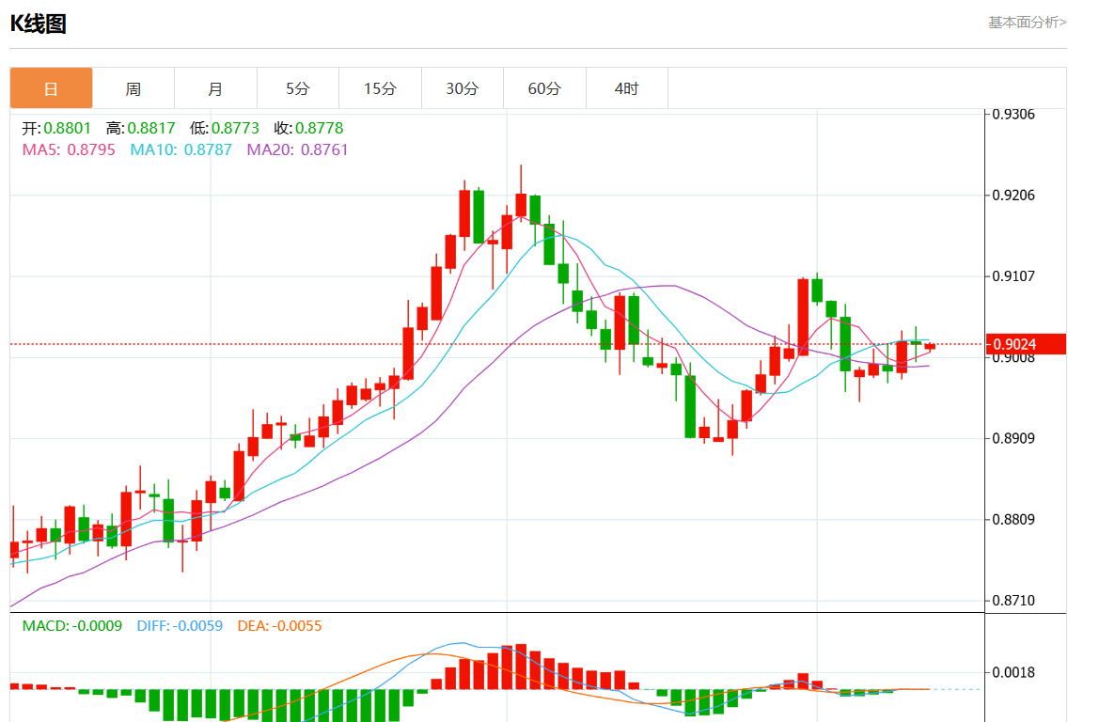The height and width of the screenshot is (722, 1115).
Task: Click the red 0.9024 current price tag
Action: pyautogui.click(x=1026, y=344)
